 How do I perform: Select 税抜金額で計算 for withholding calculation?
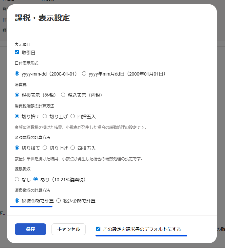point(17,200)
